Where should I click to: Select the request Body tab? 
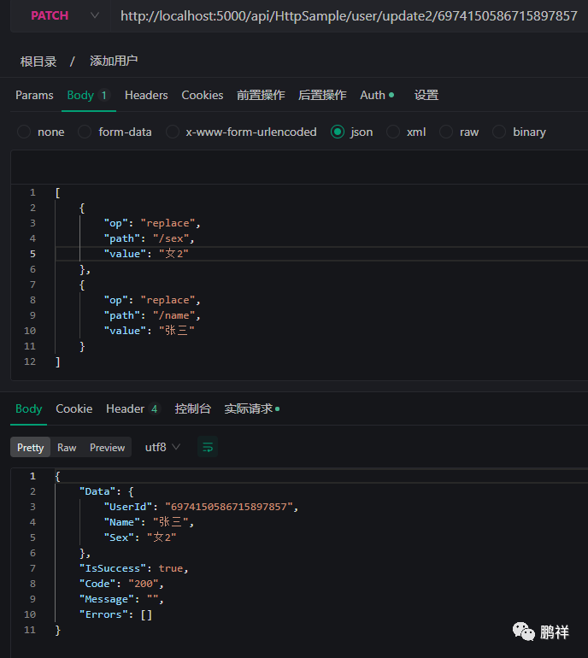click(x=89, y=95)
